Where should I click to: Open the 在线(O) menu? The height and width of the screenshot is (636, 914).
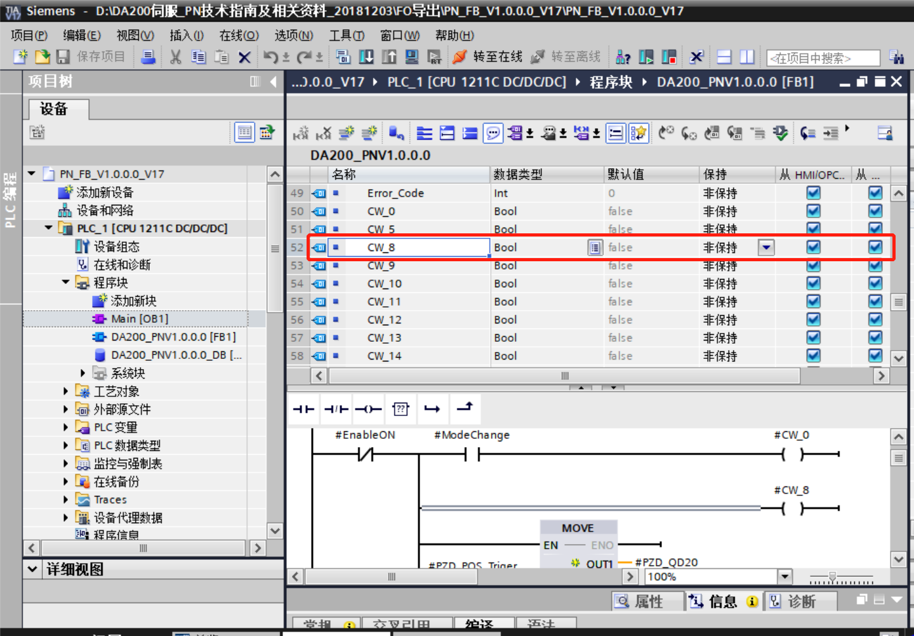(x=239, y=36)
